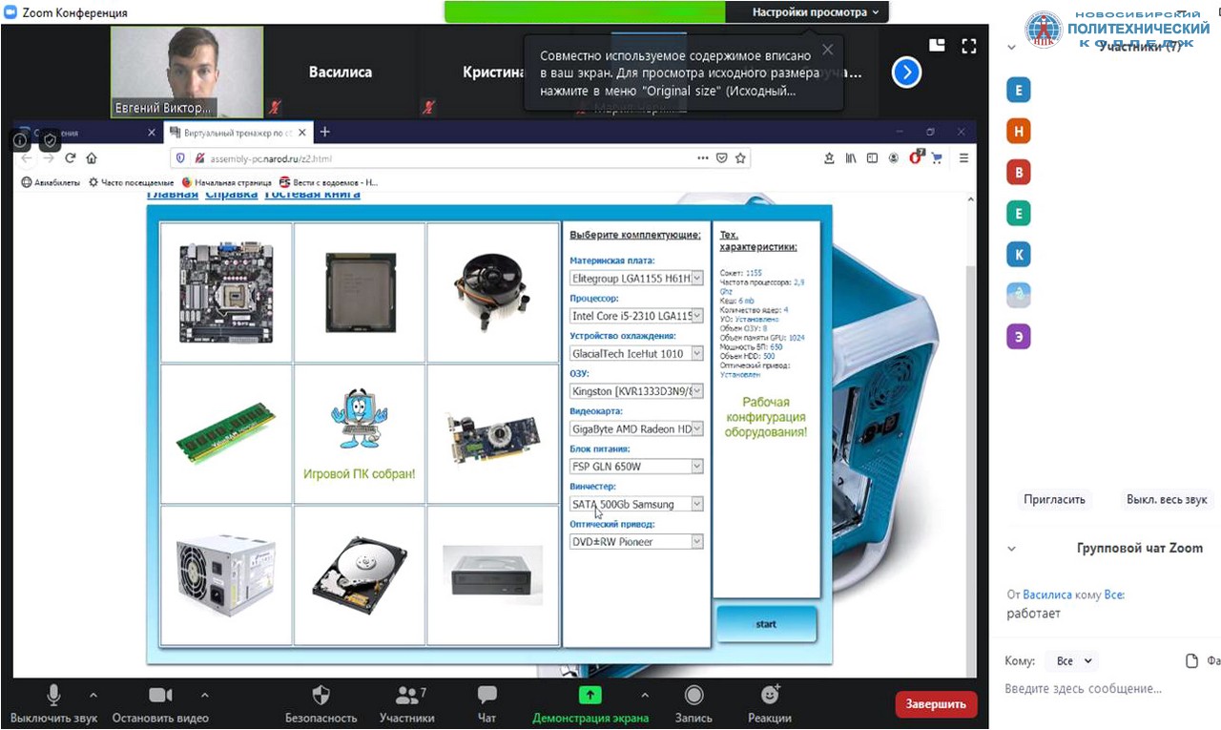Viewport: 1221px width, 730px height.
Task: Collapse the Участники panel chevron
Action: coord(1012,47)
